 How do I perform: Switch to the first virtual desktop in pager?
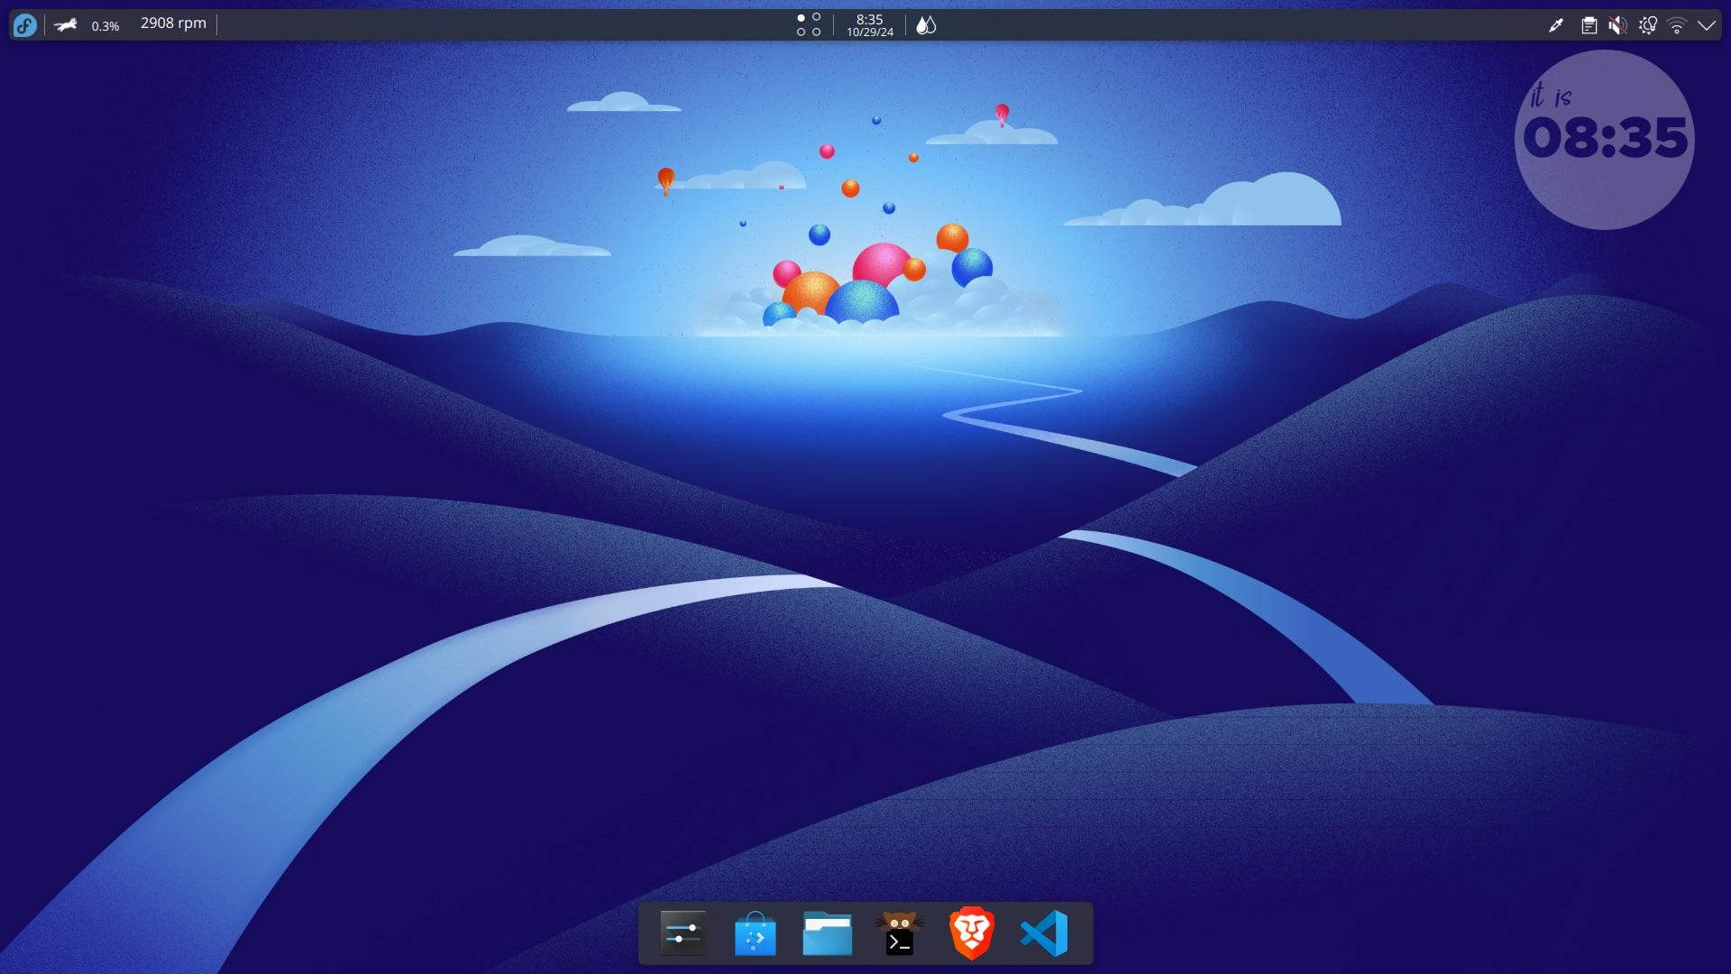pyautogui.click(x=801, y=17)
